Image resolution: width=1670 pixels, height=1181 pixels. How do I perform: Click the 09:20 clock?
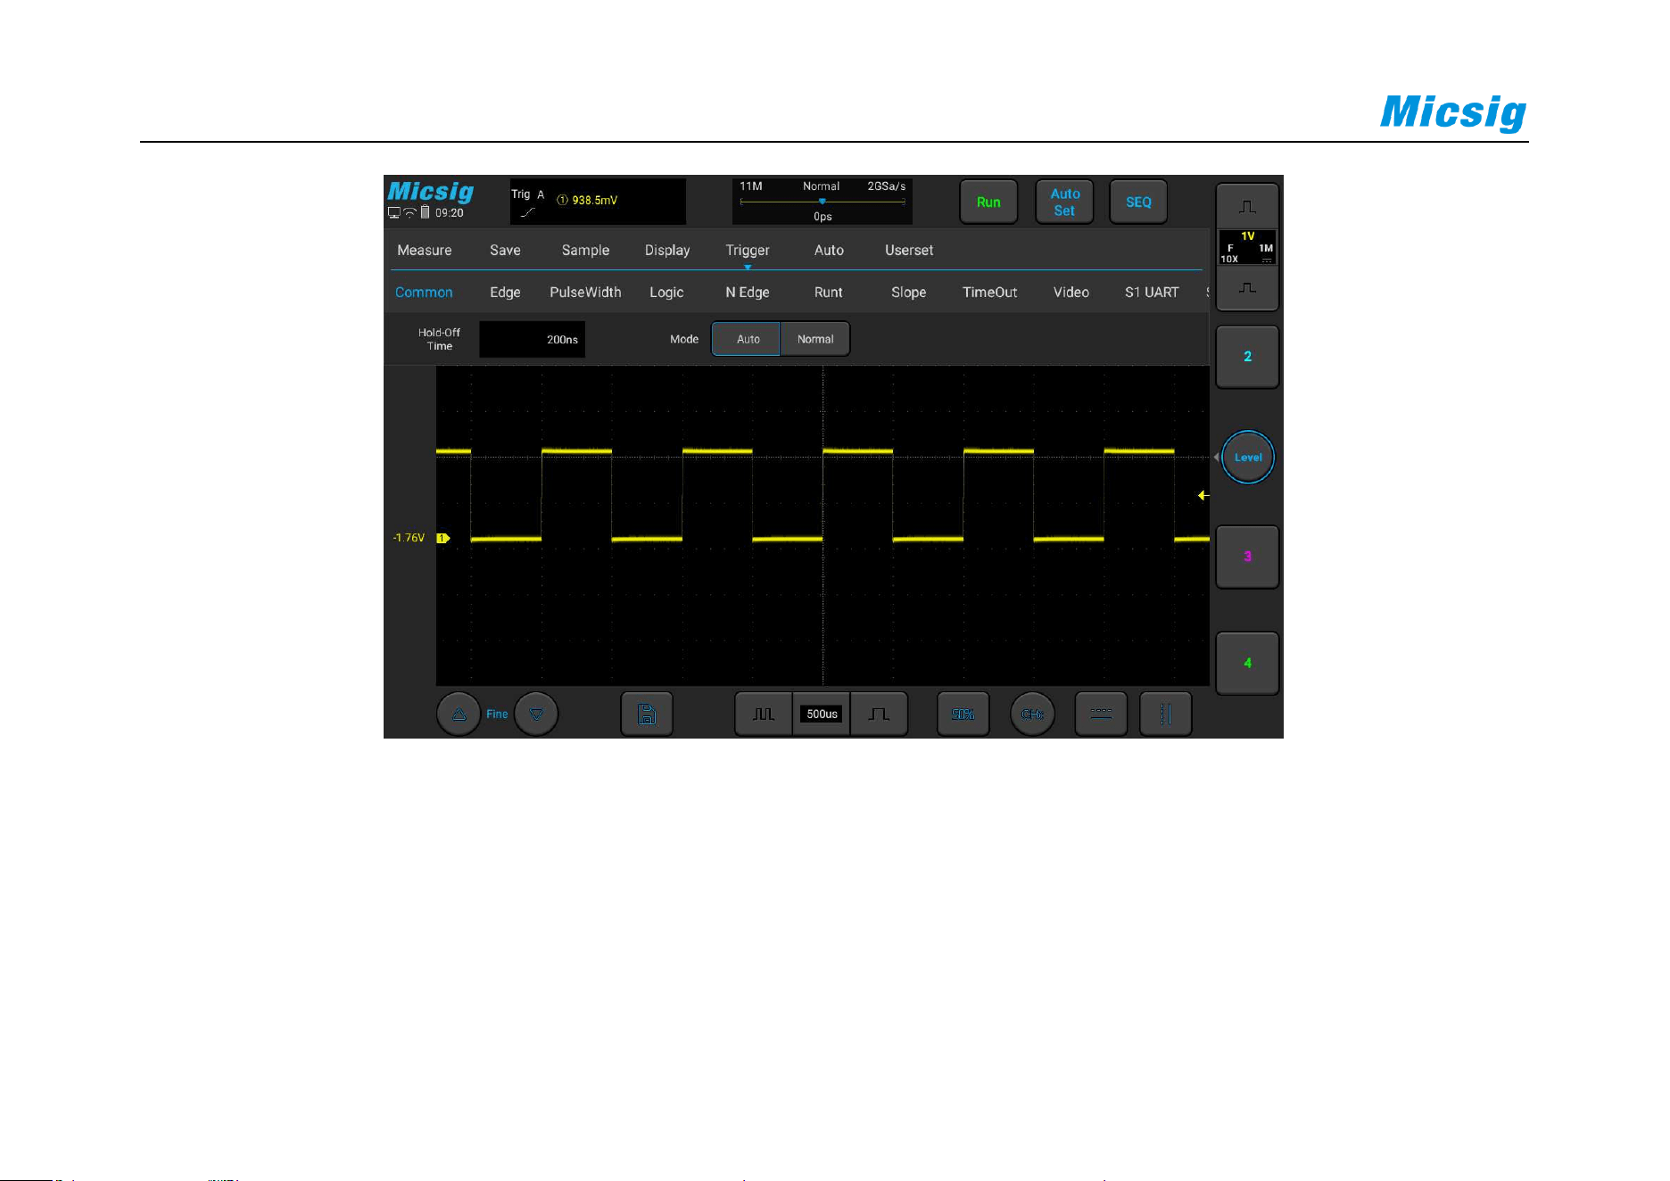(x=450, y=213)
